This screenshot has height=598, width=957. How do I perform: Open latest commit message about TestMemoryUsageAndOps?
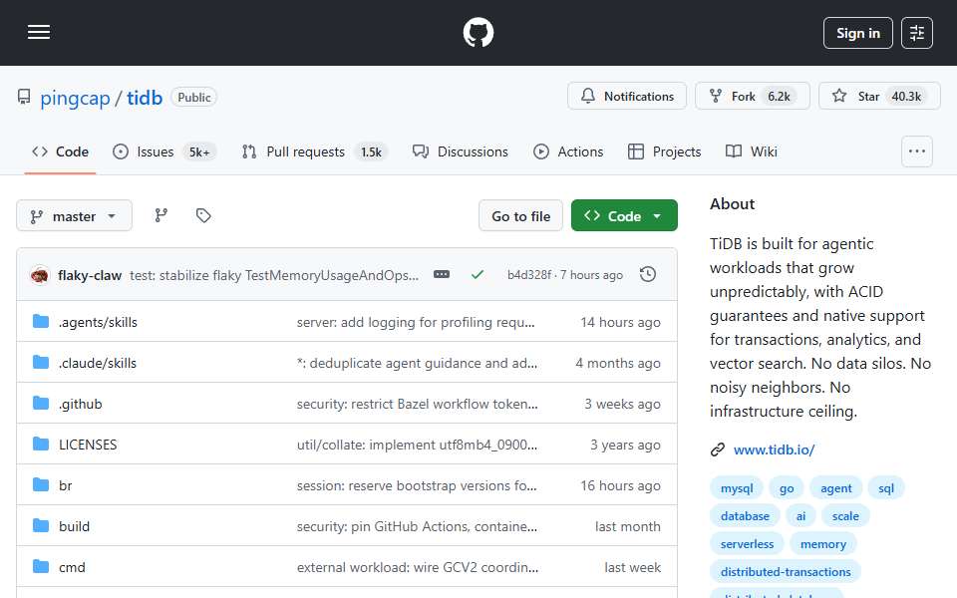pos(274,275)
